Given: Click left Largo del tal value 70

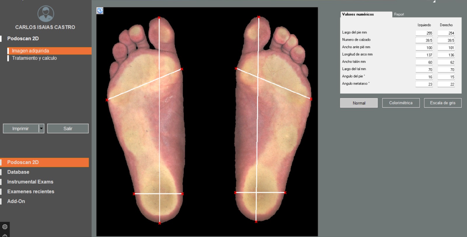Looking at the screenshot, I should point(424,69).
